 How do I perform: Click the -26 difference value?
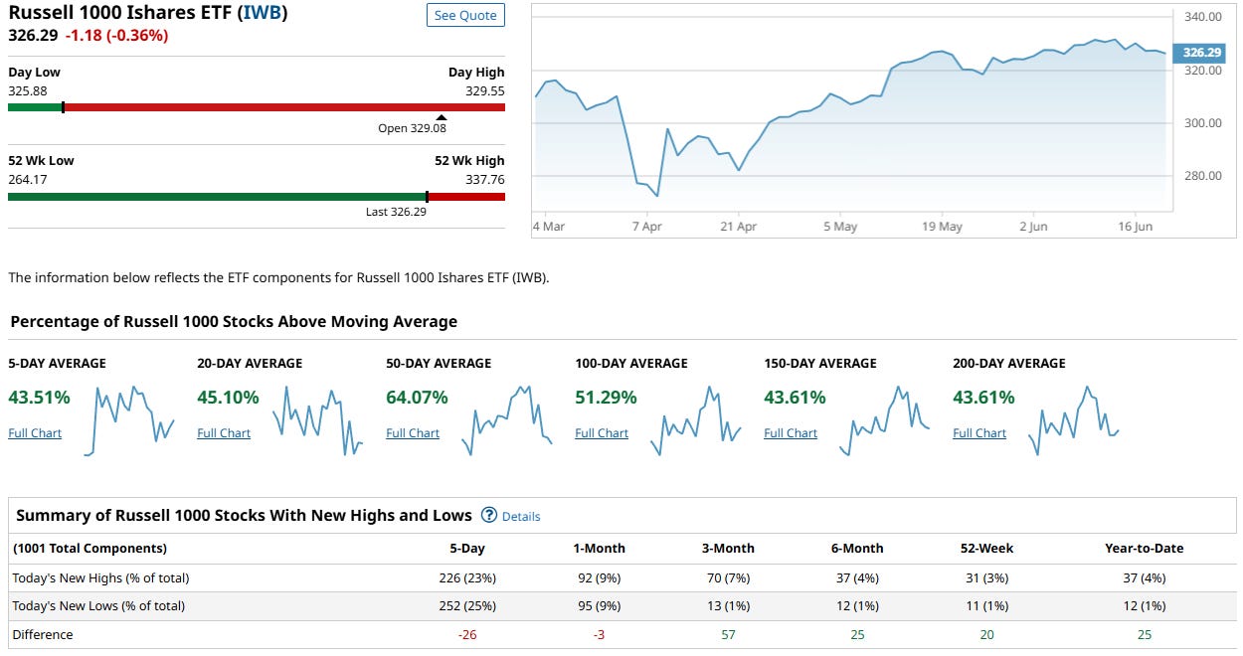(467, 634)
